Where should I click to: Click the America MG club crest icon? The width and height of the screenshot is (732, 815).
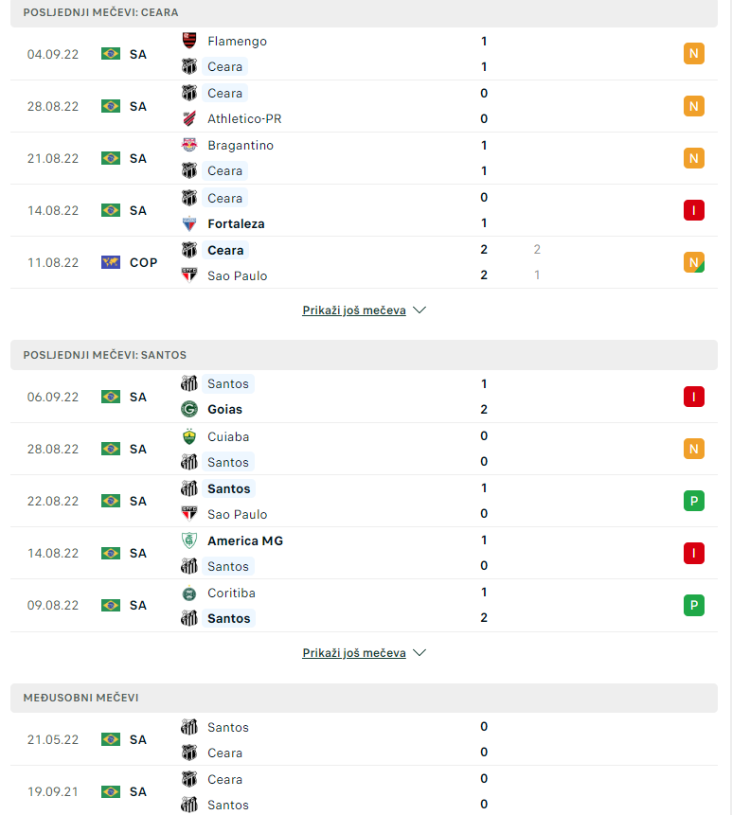(189, 540)
